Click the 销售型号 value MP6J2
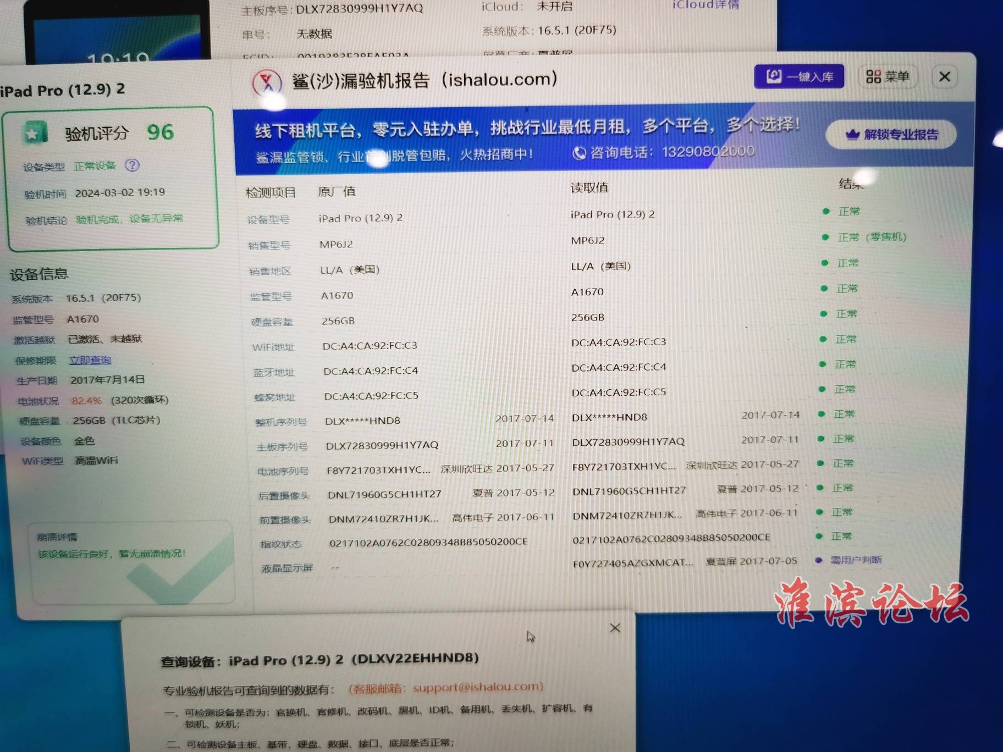This screenshot has width=1003, height=752. click(336, 244)
